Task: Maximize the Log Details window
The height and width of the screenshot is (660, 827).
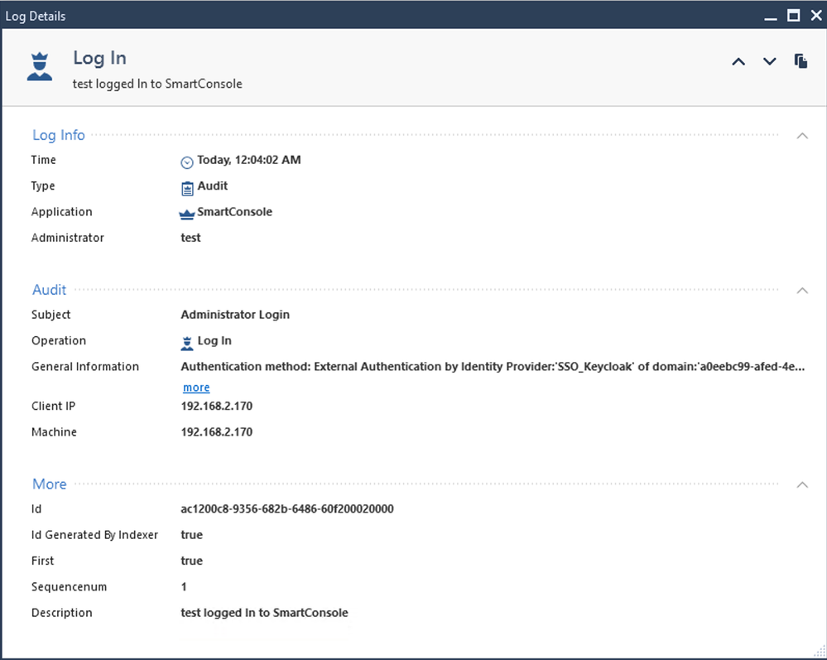Action: click(x=792, y=16)
